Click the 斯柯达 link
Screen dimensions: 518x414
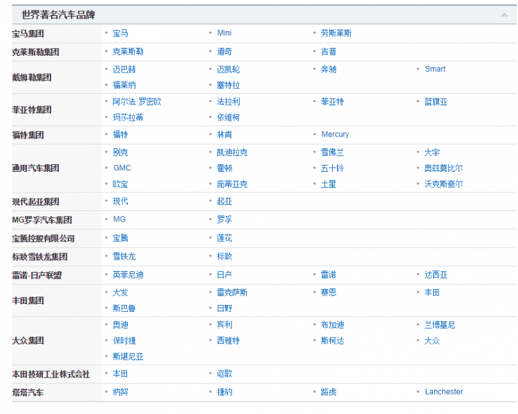point(332,341)
